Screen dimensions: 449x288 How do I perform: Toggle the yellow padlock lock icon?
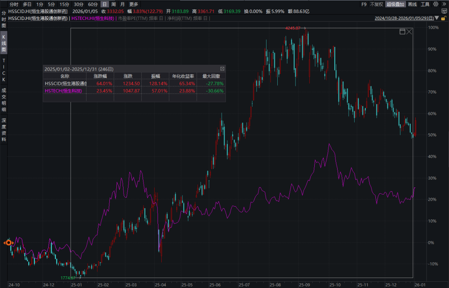click(x=443, y=18)
